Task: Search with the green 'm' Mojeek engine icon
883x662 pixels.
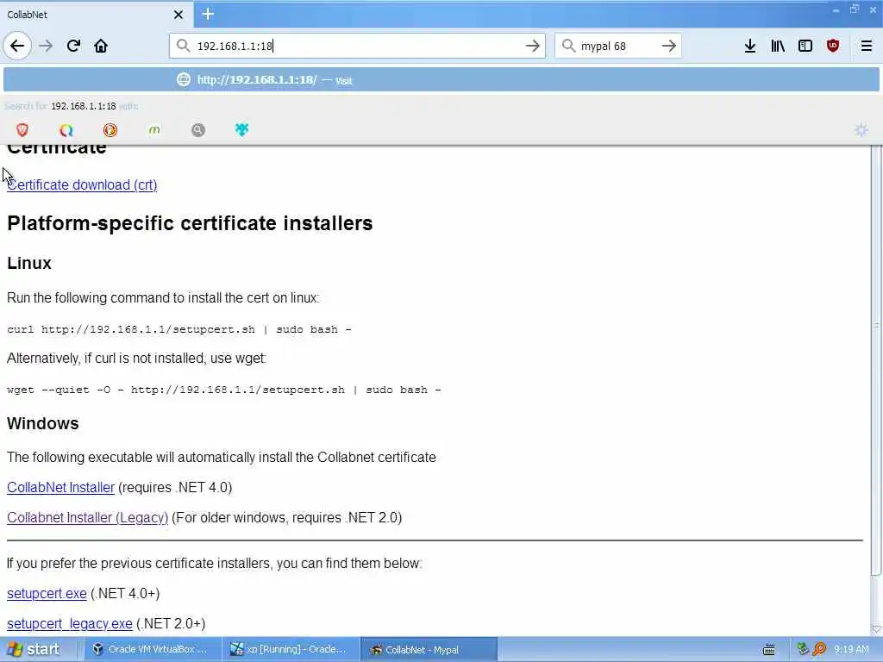Action: [x=154, y=130]
